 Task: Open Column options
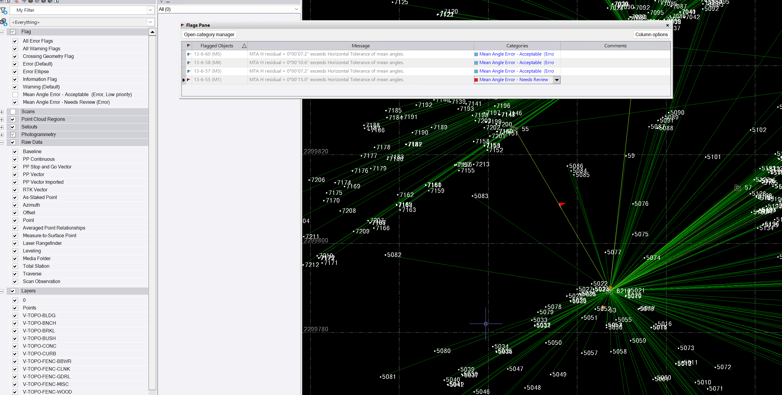tap(651, 35)
